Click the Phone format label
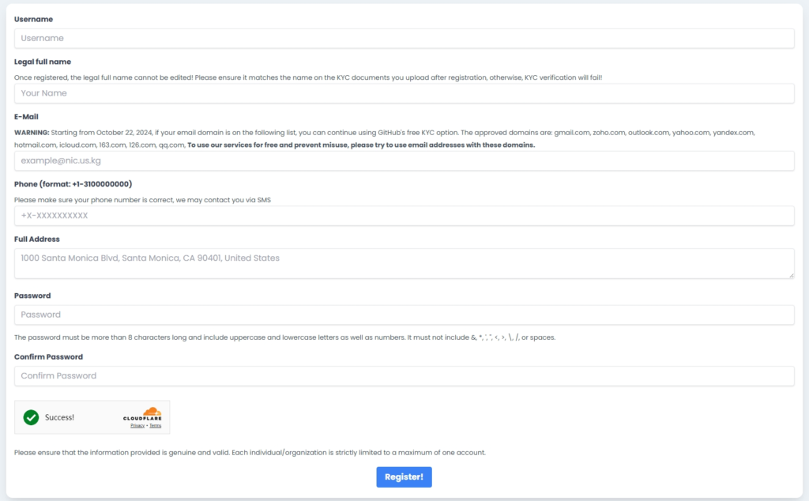The image size is (809, 501). click(73, 184)
